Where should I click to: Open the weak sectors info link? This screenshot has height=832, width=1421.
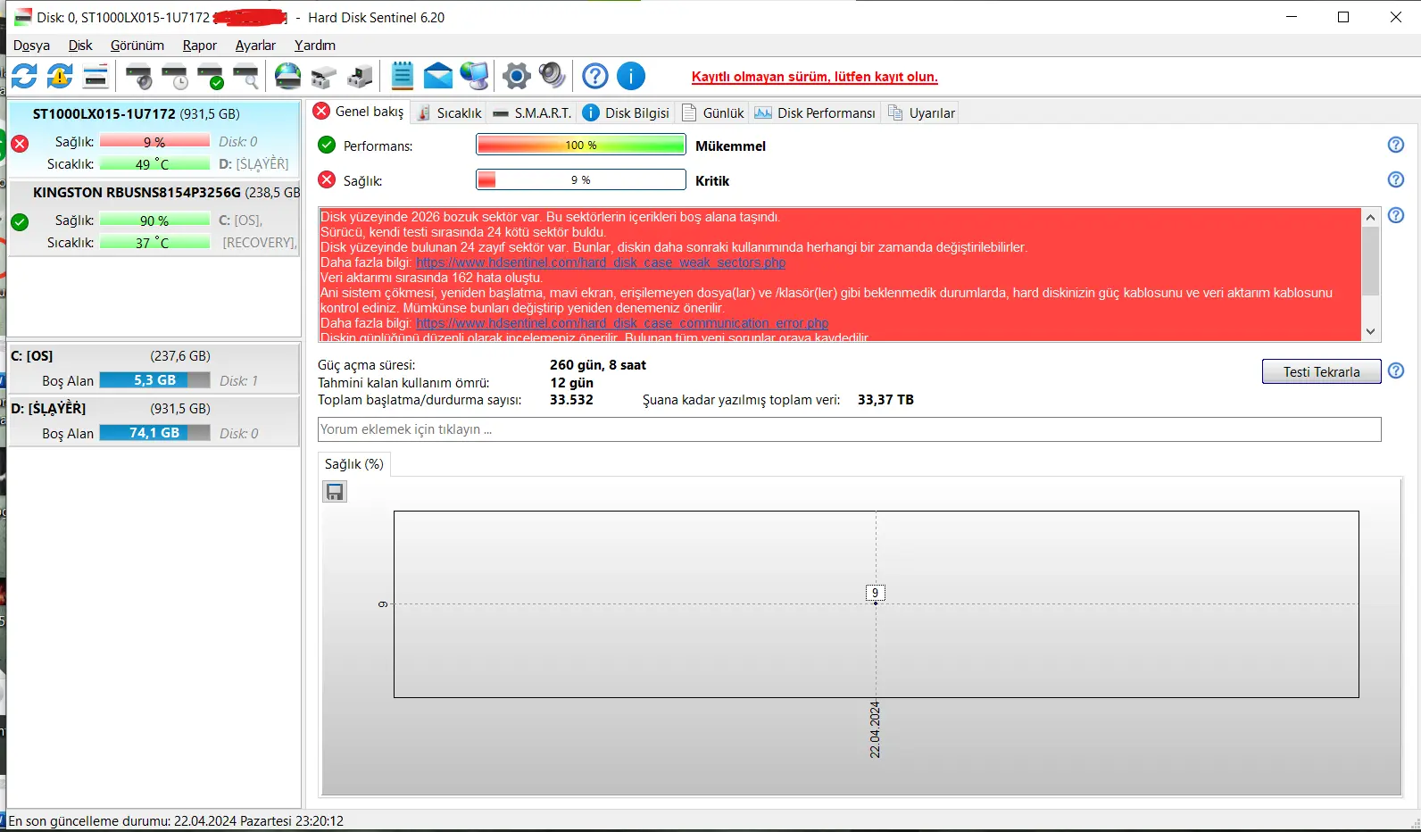[x=601, y=262]
